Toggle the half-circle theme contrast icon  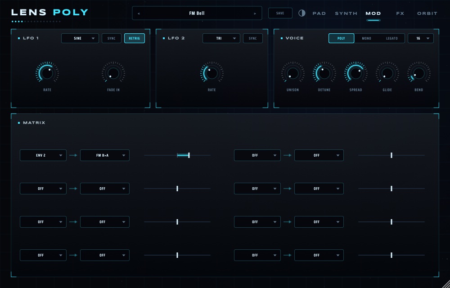pos(302,13)
